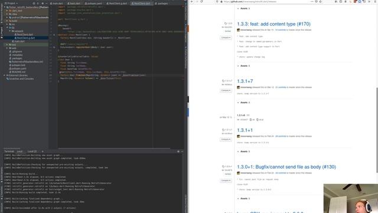Hide the Project panel with minimize icon
This screenshot has height=213, width=378.
[x=46, y=4]
